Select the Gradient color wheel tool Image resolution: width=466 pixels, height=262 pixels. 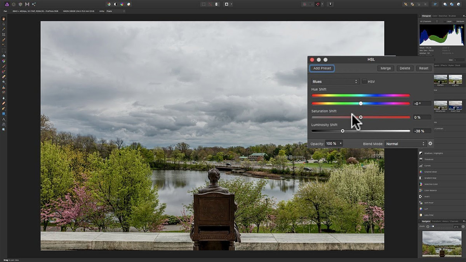coord(3,61)
